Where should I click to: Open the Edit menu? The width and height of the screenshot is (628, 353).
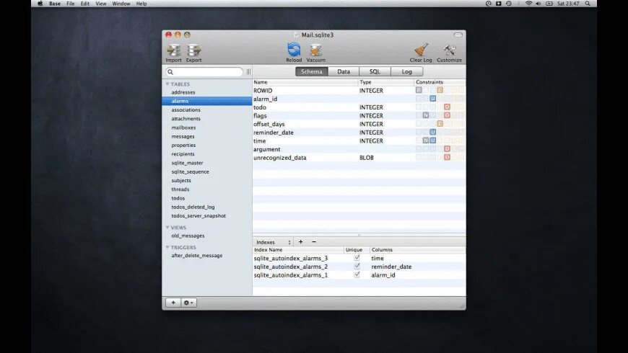[85, 4]
